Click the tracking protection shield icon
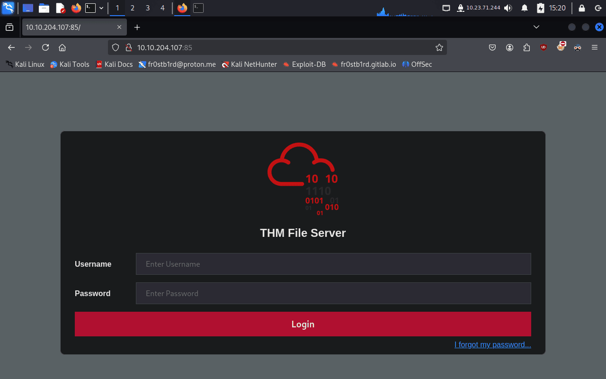The width and height of the screenshot is (606, 379). pos(116,47)
